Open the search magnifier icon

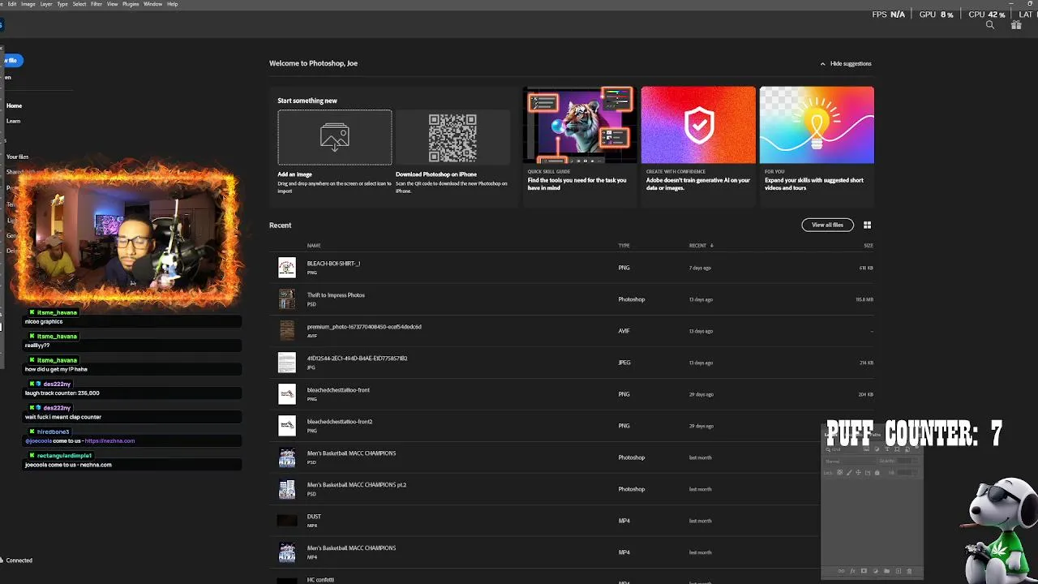point(990,25)
